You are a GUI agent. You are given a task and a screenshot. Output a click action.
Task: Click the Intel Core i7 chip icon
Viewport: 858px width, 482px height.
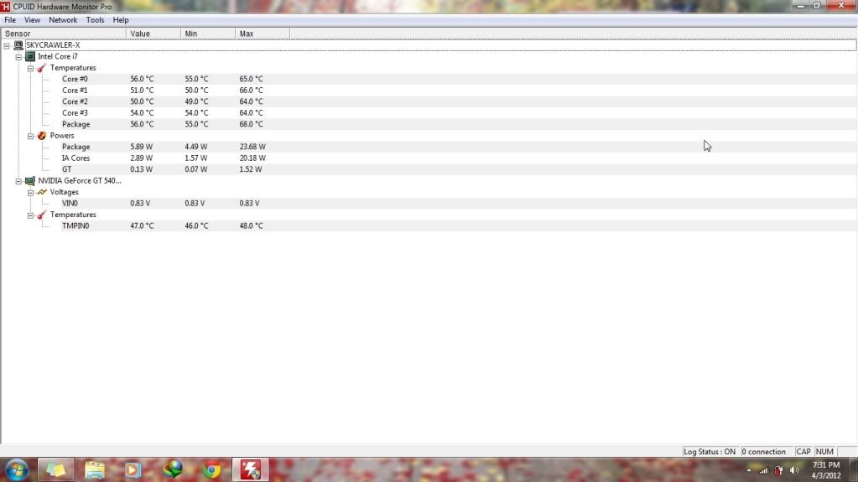pyautogui.click(x=30, y=56)
